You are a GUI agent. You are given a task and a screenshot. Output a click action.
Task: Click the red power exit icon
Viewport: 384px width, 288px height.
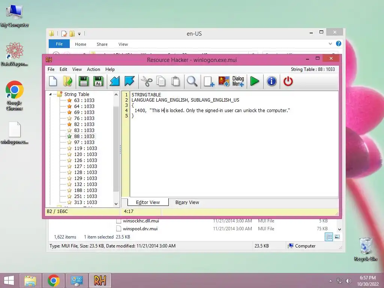288,81
